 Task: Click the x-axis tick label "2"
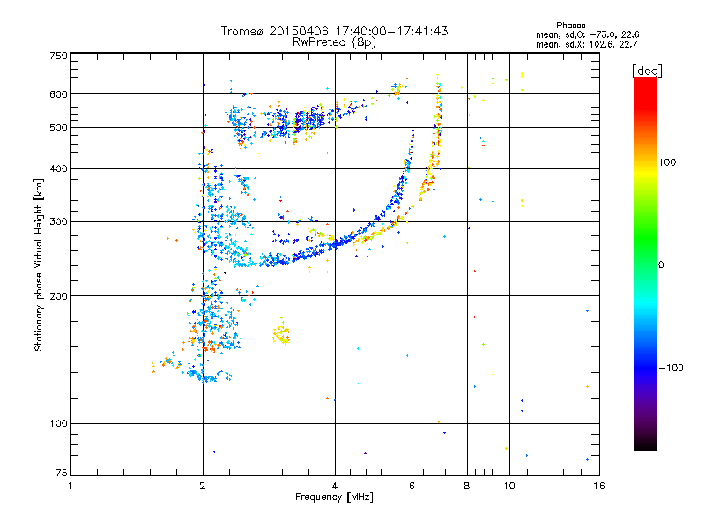coord(203,486)
